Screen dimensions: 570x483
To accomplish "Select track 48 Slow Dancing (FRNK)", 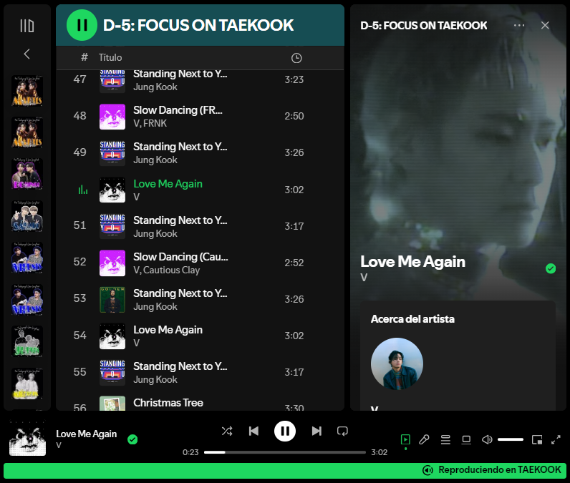I will click(x=200, y=116).
